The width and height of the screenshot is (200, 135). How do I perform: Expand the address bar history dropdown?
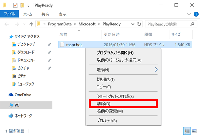133,24
